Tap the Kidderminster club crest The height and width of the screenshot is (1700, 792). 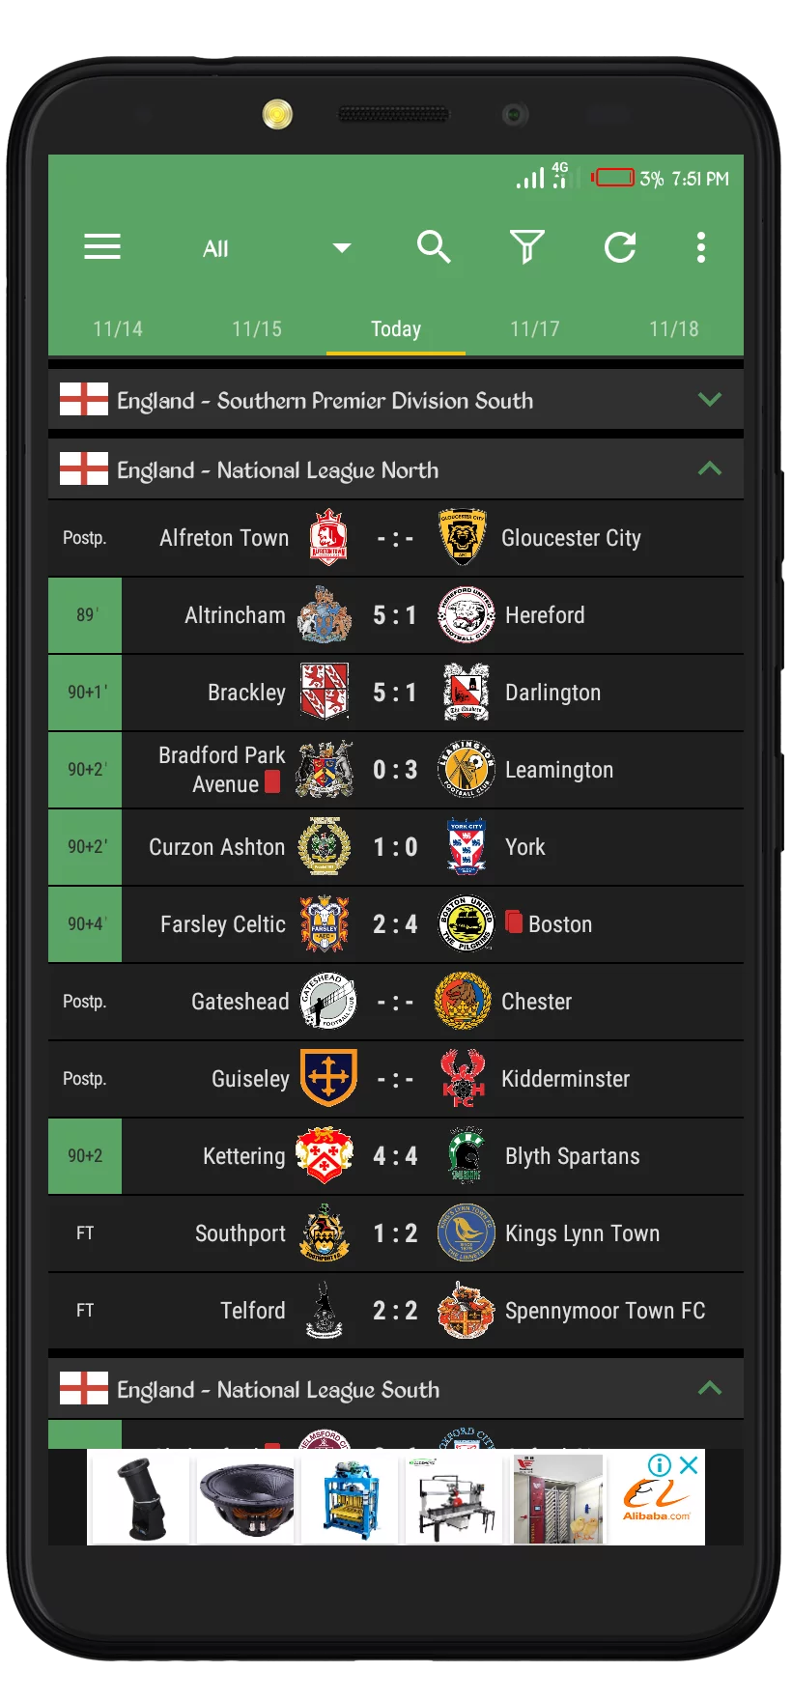[464, 1079]
